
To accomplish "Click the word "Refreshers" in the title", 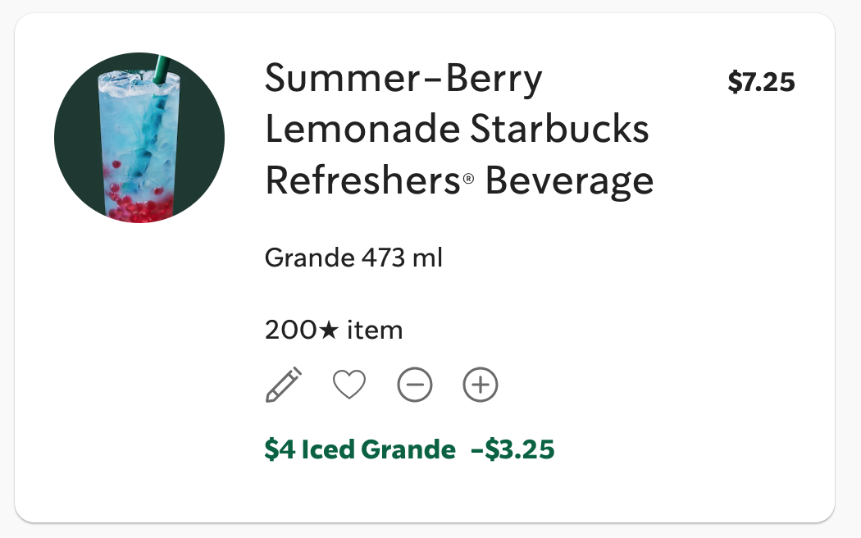I will [x=362, y=180].
